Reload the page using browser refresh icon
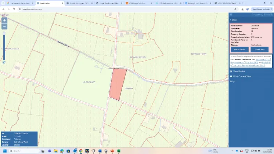Viewport: 274px width, 154px height. (14, 9)
